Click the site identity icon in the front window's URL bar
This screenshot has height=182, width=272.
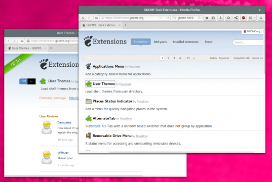pyautogui.click(x=96, y=18)
